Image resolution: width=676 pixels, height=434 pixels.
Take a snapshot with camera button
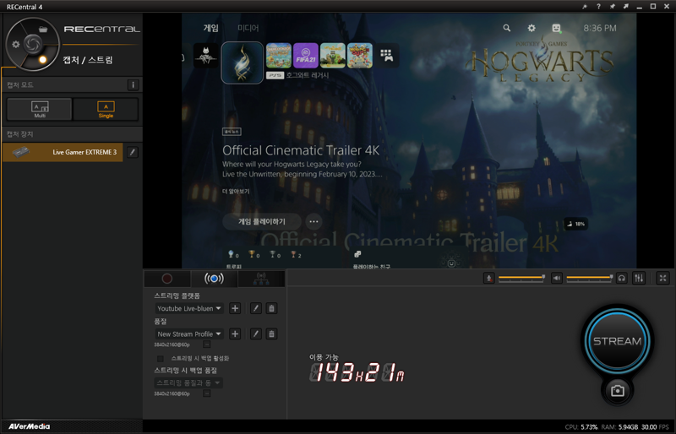(x=618, y=391)
